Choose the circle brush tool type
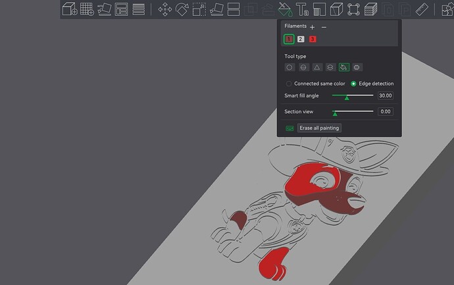 (290, 68)
